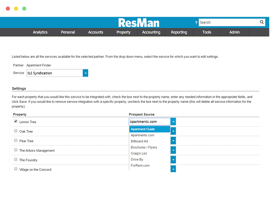Uncheck the Lemon Tree property checkbox
Screen dimensions: 270x201
click(16, 121)
